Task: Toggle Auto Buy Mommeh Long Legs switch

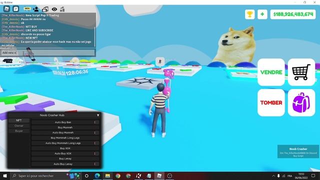Action: 94,143
